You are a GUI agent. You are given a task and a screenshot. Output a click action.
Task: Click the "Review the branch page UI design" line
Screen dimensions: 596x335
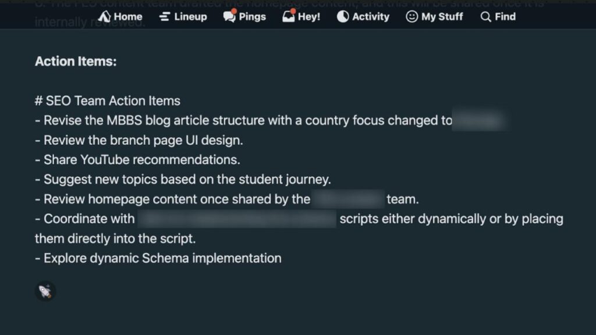(x=143, y=140)
